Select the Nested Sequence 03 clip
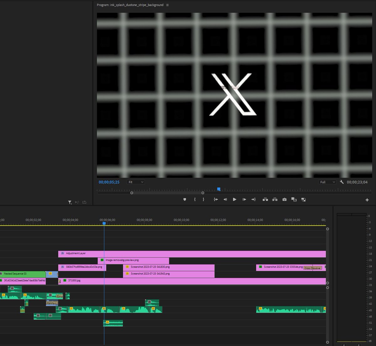Viewport: 376px width, 346px height. click(23, 274)
